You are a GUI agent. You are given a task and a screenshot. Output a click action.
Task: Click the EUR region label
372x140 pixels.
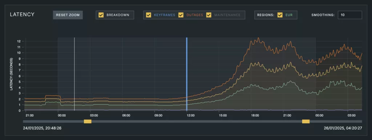point(289,15)
